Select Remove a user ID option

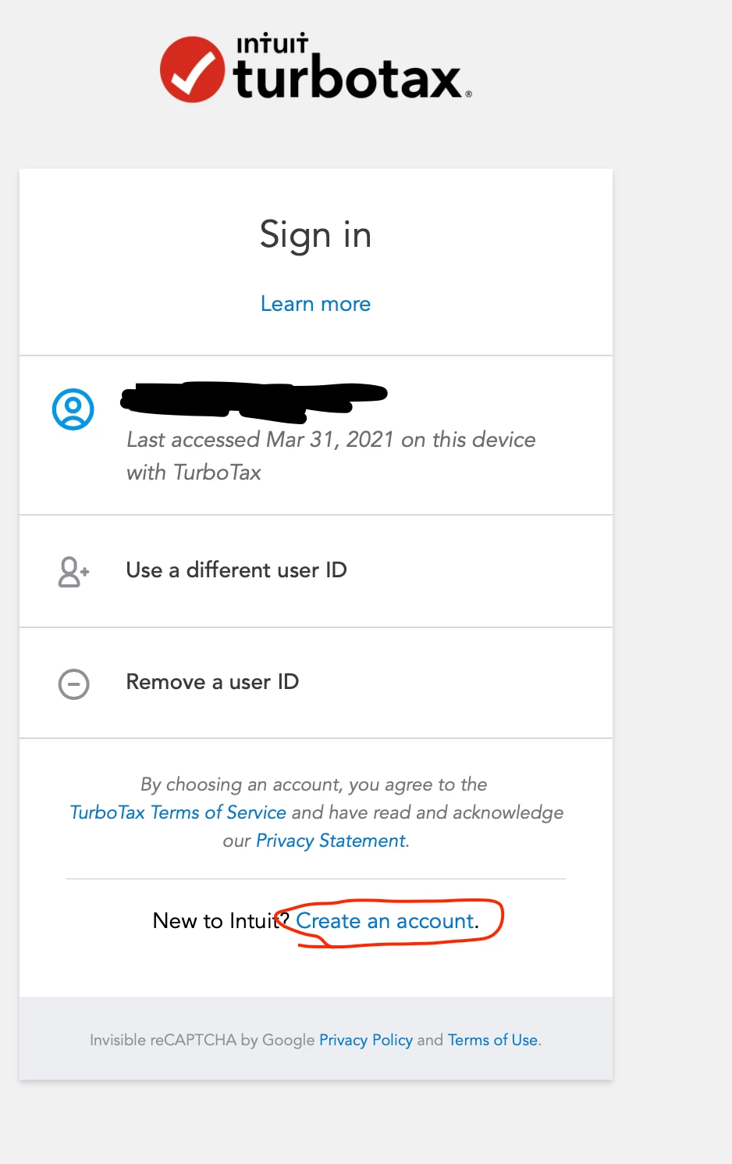point(316,683)
